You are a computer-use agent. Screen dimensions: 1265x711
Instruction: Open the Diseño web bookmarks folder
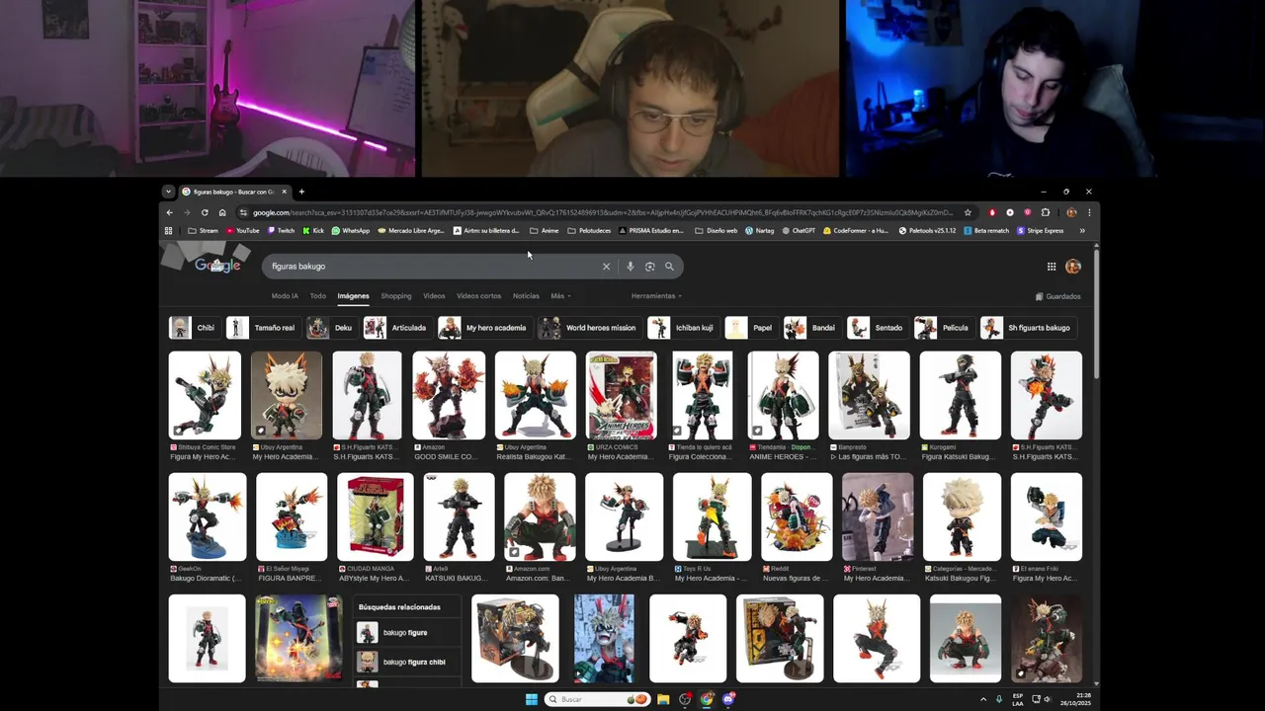coord(717,231)
